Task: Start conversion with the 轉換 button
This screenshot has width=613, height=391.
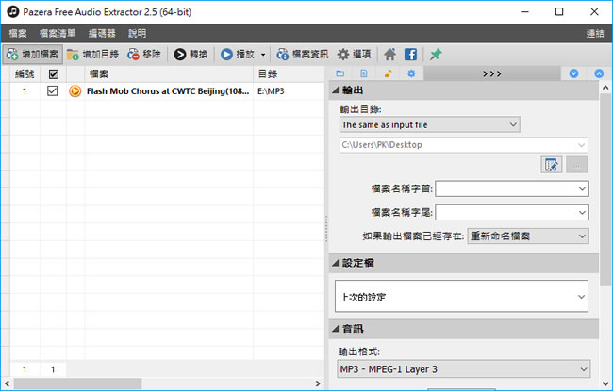Action: tap(191, 55)
